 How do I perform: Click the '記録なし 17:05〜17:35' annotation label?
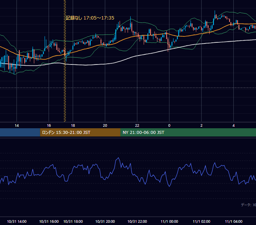pyautogui.click(x=90, y=18)
